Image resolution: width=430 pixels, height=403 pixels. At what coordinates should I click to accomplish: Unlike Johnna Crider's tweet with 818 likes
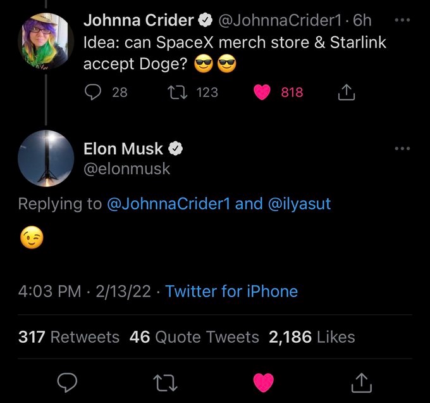click(x=262, y=93)
